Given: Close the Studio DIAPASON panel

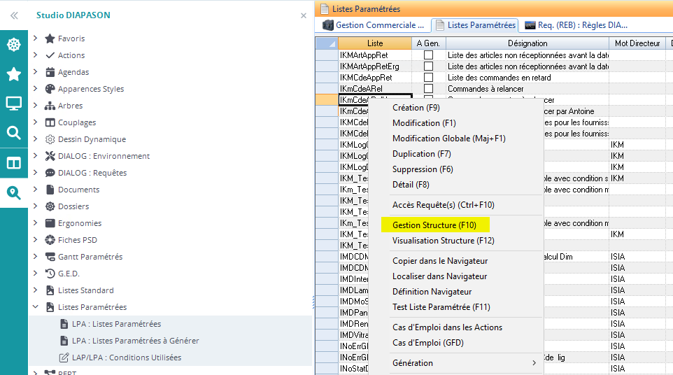Looking at the screenshot, I should (303, 15).
